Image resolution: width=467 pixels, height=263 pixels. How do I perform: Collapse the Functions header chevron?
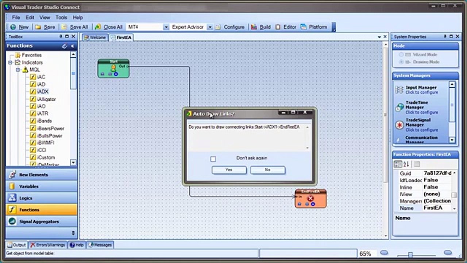point(73,46)
